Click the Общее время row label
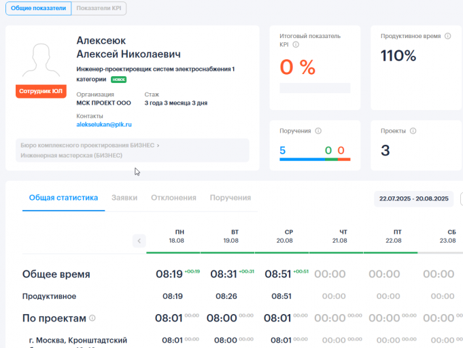 tap(56, 274)
